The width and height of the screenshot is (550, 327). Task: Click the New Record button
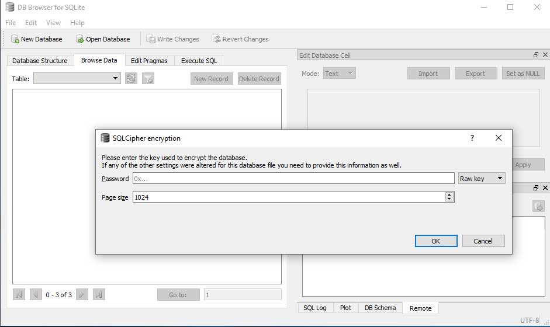tap(212, 78)
